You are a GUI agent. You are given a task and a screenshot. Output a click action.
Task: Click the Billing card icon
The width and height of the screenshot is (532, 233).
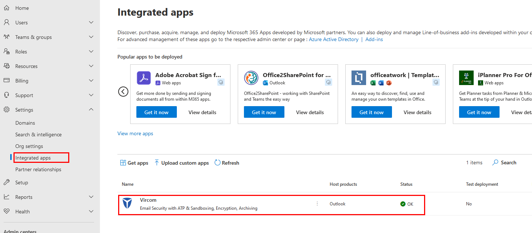(7, 81)
